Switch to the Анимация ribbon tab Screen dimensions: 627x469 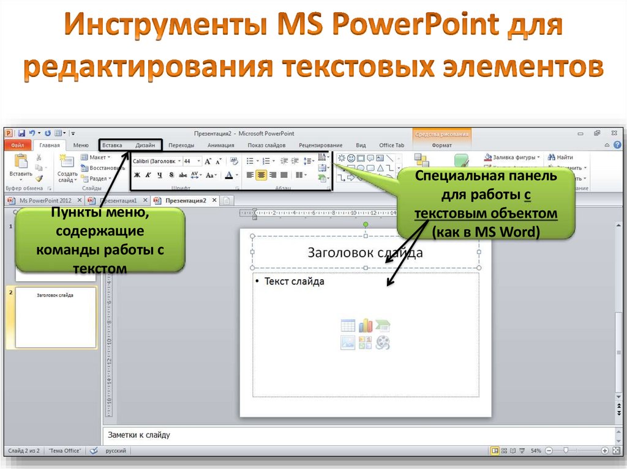[220, 145]
